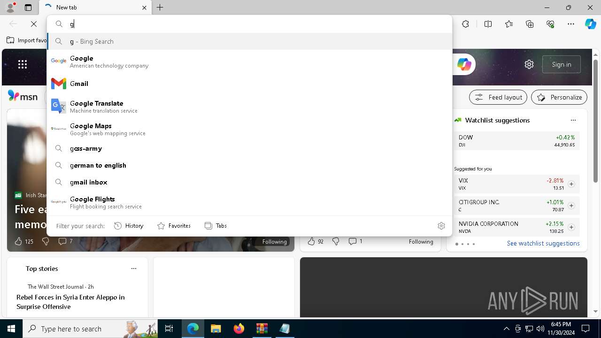Open the MSN apps grid launcher
The image size is (601, 338).
pos(23,64)
